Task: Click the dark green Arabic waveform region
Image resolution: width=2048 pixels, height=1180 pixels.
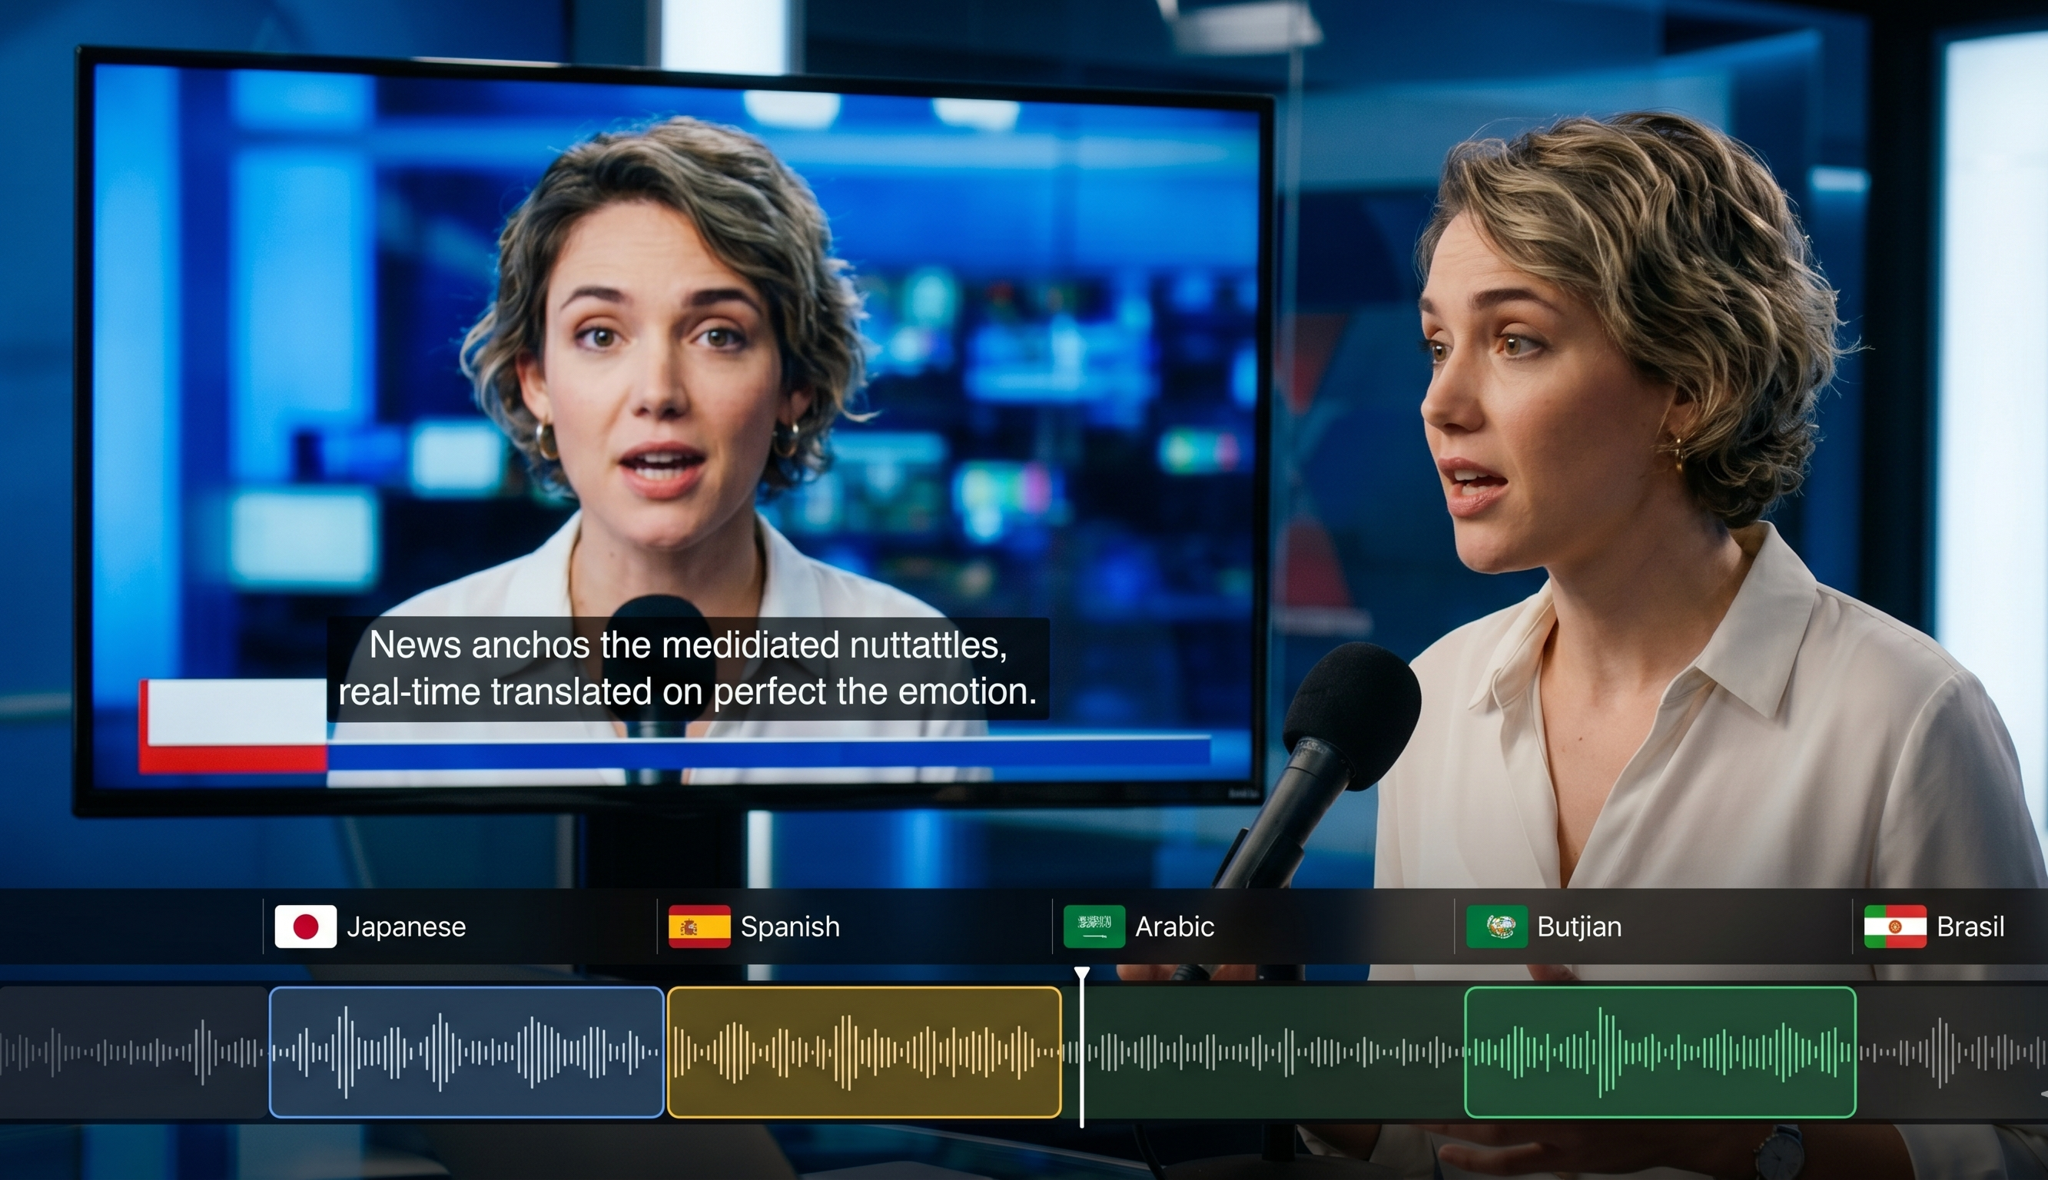Action: 1273,1052
